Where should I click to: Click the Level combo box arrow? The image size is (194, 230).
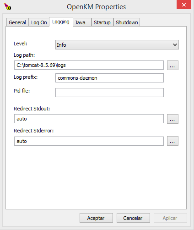click(175, 45)
